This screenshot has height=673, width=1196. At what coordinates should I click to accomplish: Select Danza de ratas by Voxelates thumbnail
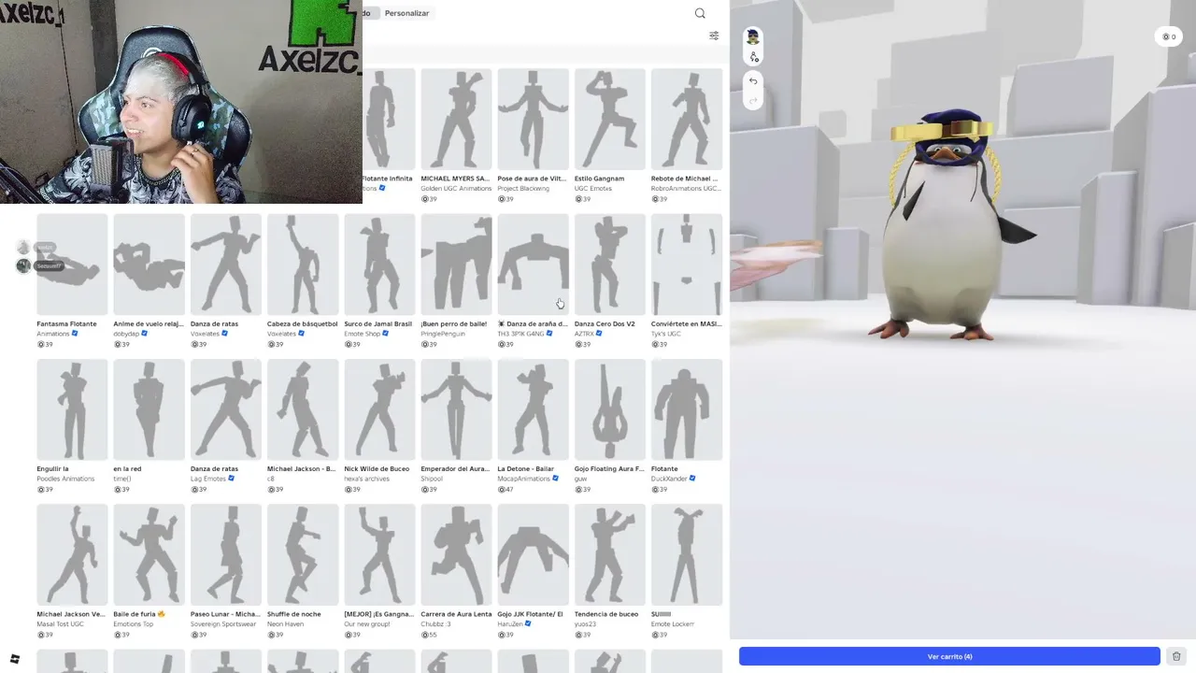click(226, 265)
